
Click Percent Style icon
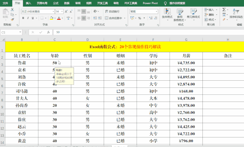[140, 18]
